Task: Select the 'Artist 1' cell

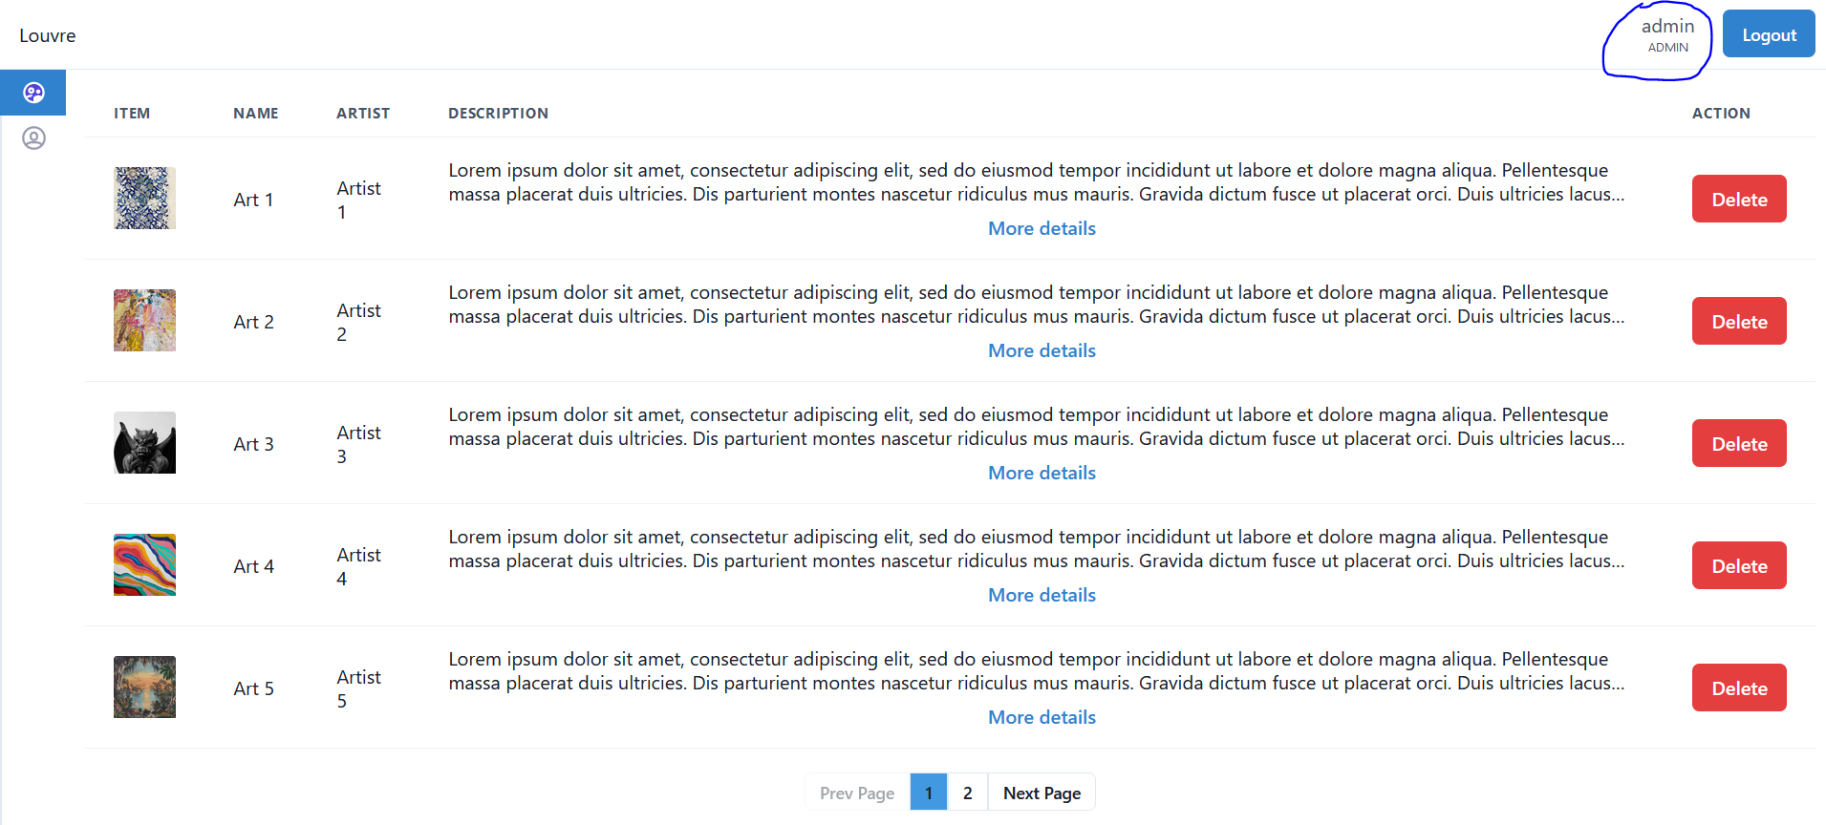Action: [358, 200]
